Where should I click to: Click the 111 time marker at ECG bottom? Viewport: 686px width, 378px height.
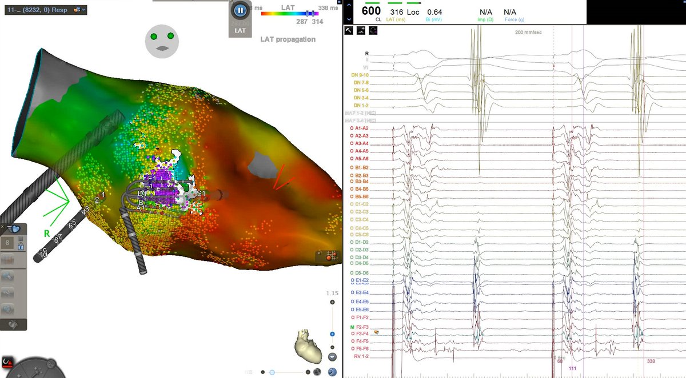(x=572, y=369)
